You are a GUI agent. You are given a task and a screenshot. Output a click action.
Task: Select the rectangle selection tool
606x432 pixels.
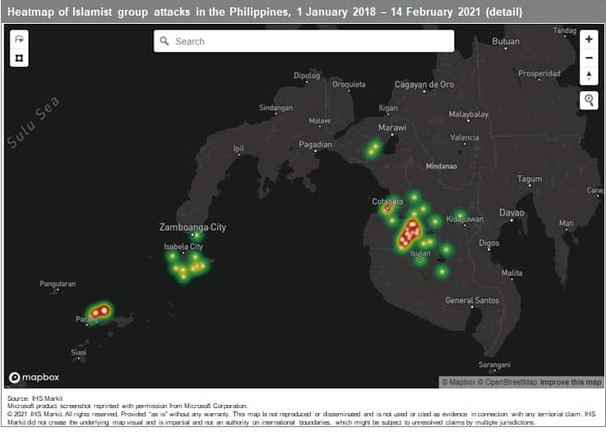coord(19,58)
